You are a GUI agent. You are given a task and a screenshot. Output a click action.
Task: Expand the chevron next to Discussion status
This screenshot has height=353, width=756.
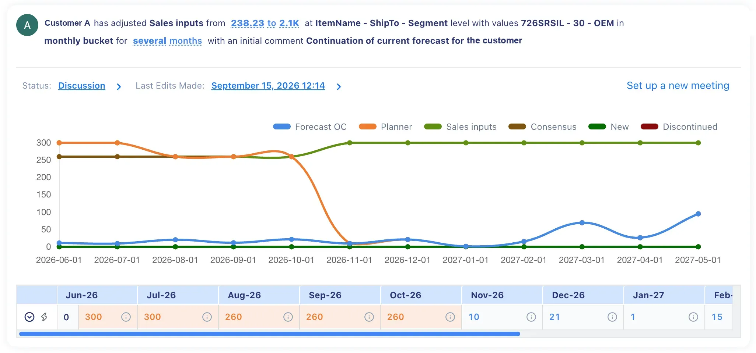coord(119,87)
